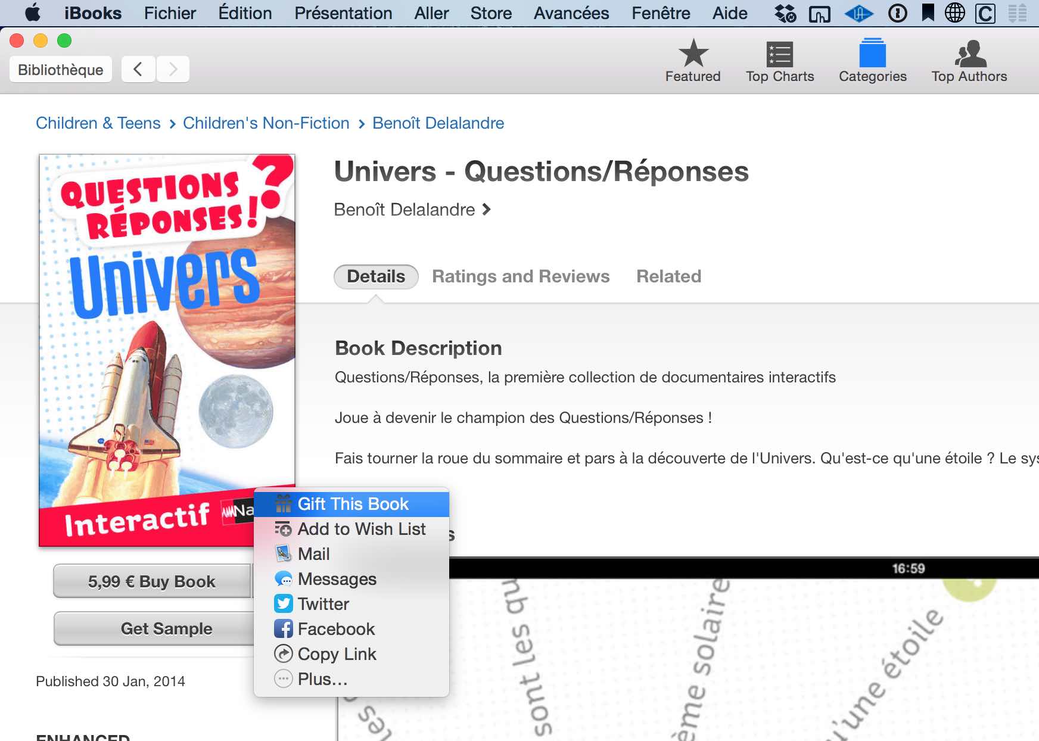
Task: Click the Published 30 Jan, 2014 text
Action: tap(110, 681)
